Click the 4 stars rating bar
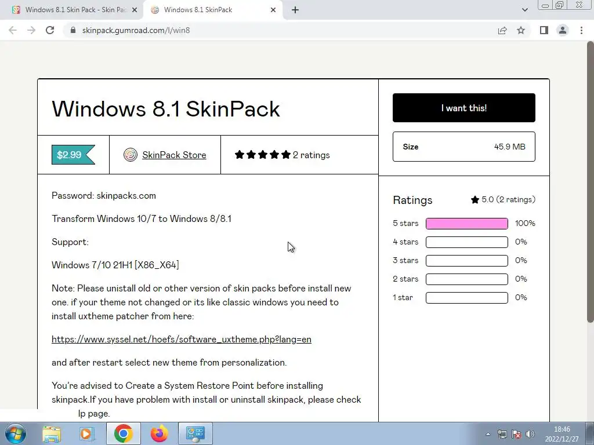The width and height of the screenshot is (594, 445). click(467, 242)
